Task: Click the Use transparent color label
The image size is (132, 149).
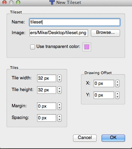Action: 58,47
